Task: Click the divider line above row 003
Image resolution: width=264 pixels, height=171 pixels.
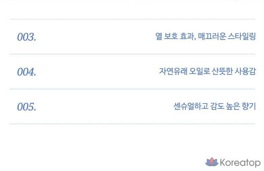Action: [132, 19]
